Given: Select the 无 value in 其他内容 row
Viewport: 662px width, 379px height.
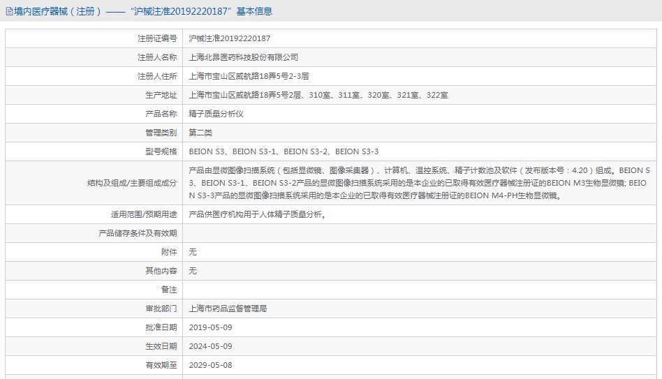Looking at the screenshot, I should [193, 271].
